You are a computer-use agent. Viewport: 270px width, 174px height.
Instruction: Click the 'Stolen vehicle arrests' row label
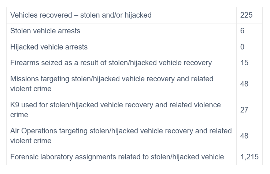45,31
